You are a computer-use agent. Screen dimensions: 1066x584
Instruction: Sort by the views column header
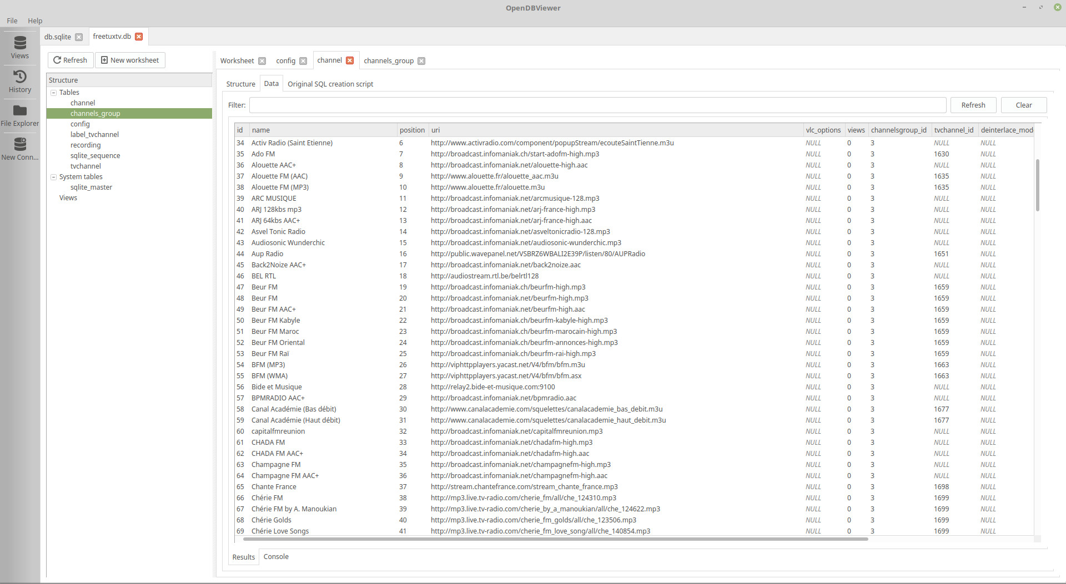coord(856,130)
